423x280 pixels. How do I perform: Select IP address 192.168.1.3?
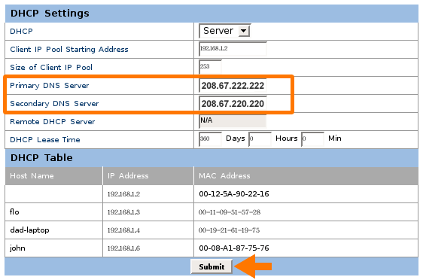click(x=123, y=212)
